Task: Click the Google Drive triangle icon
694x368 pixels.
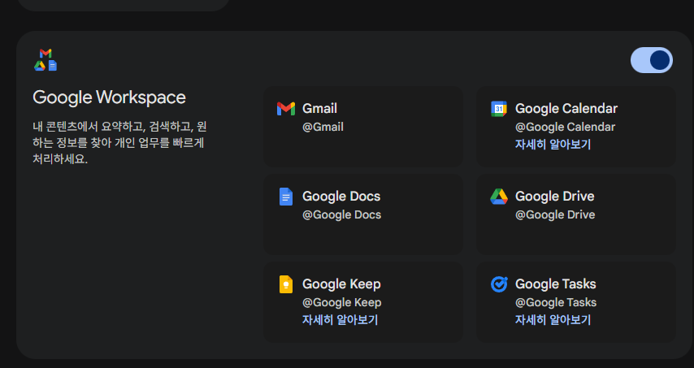Action: [x=499, y=197]
